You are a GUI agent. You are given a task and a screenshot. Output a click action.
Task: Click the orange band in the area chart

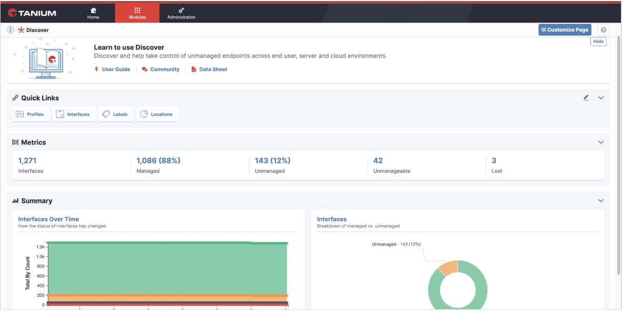[167, 298]
